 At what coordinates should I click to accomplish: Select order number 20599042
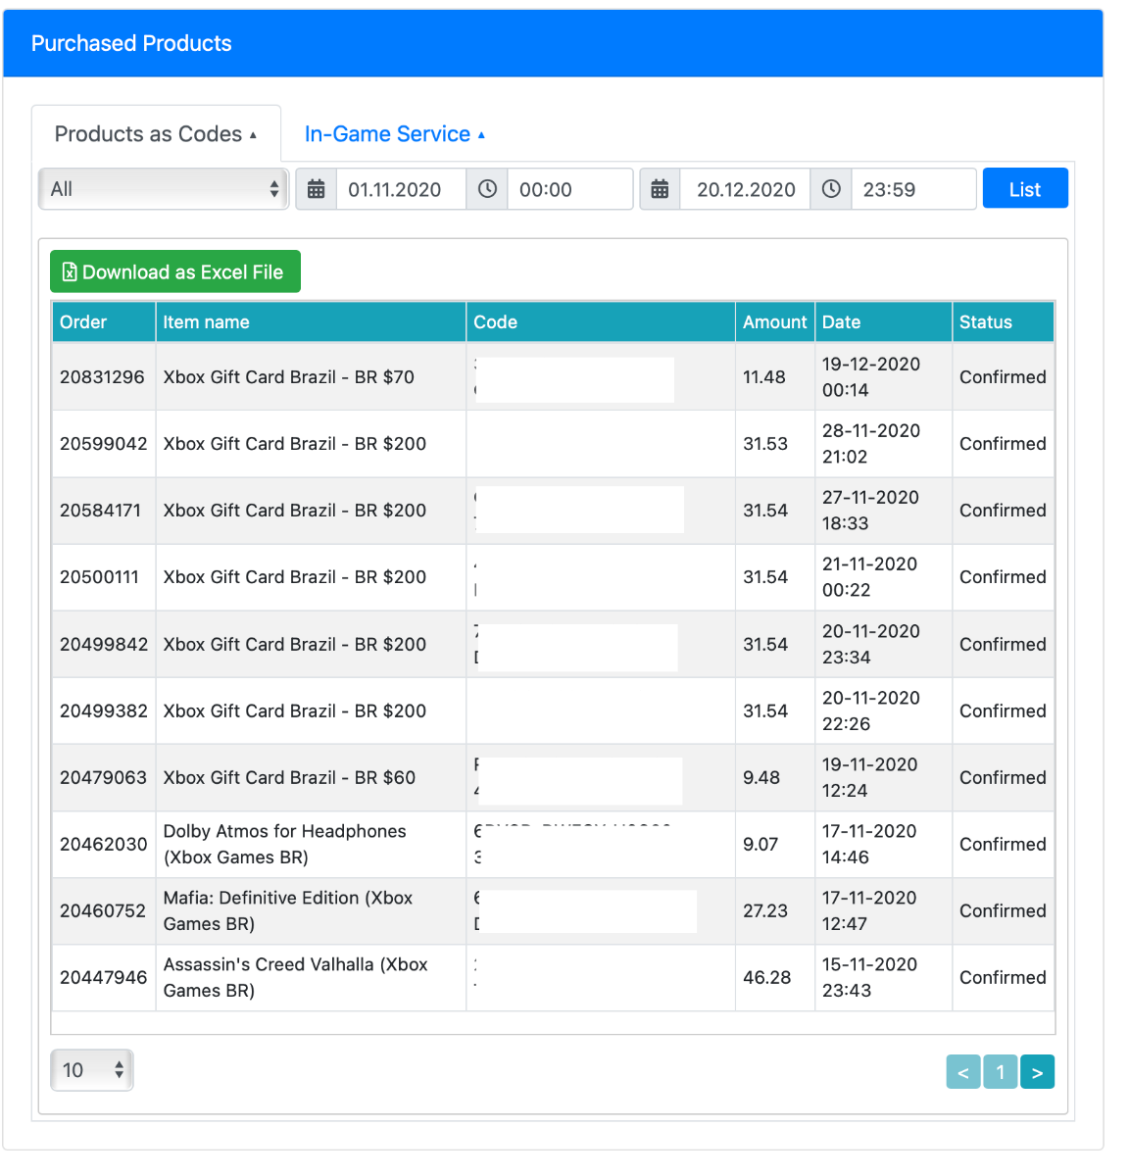(x=104, y=444)
